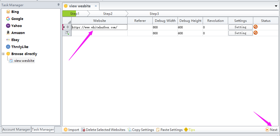The image size is (280, 136).
Task: Open the ThrvlyLike task
Action: [x=20, y=47]
